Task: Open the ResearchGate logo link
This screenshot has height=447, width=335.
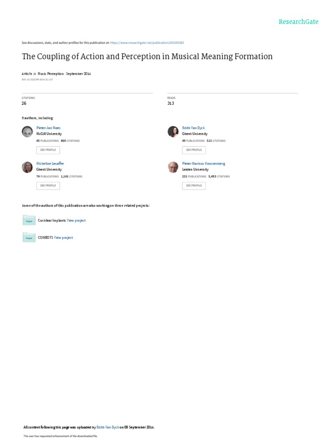Action: pos(298,22)
